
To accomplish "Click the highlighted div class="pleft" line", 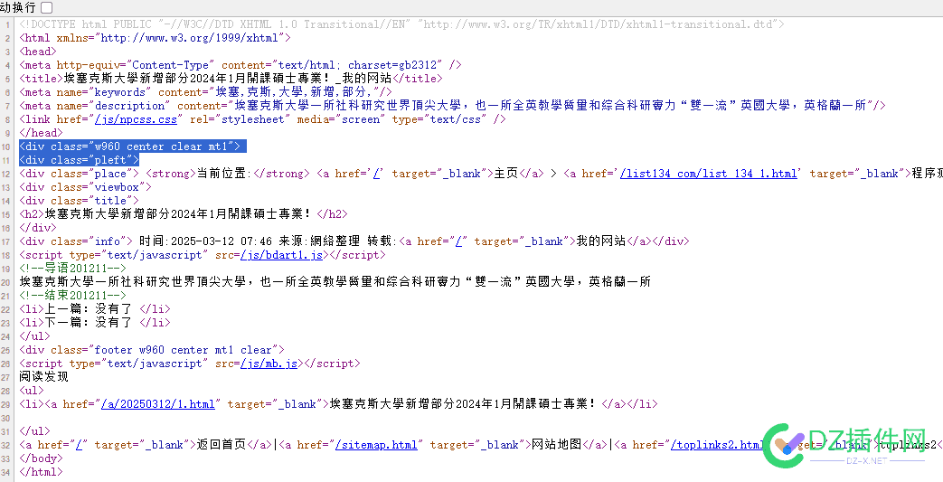I will [x=80, y=159].
